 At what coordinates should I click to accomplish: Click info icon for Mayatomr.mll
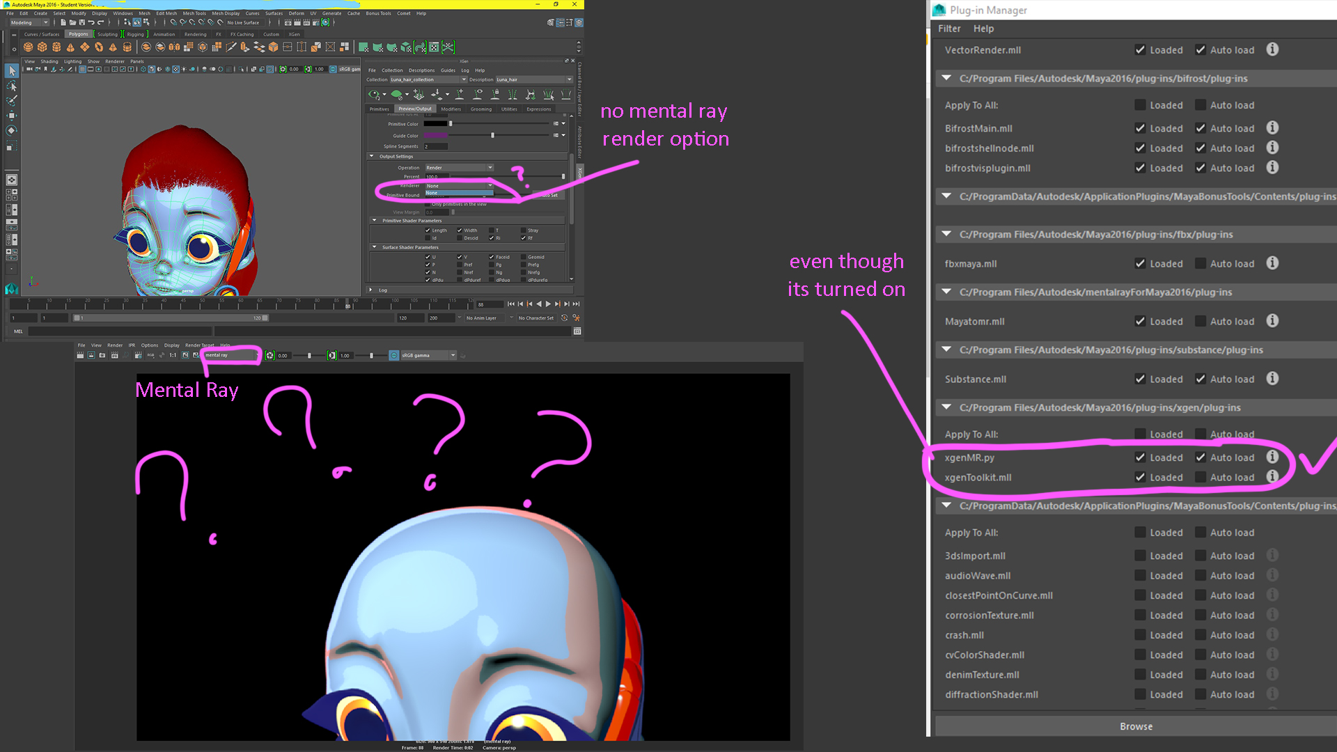click(1272, 321)
